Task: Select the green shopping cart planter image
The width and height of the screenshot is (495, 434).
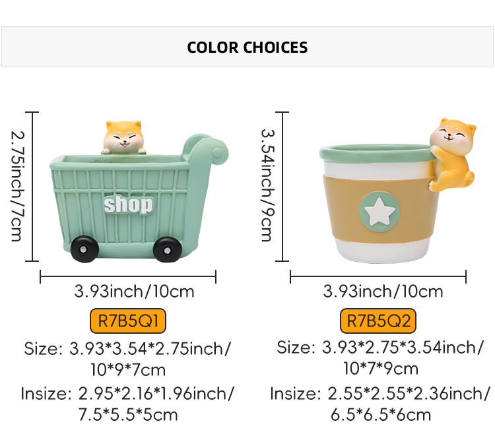Action: (139, 191)
